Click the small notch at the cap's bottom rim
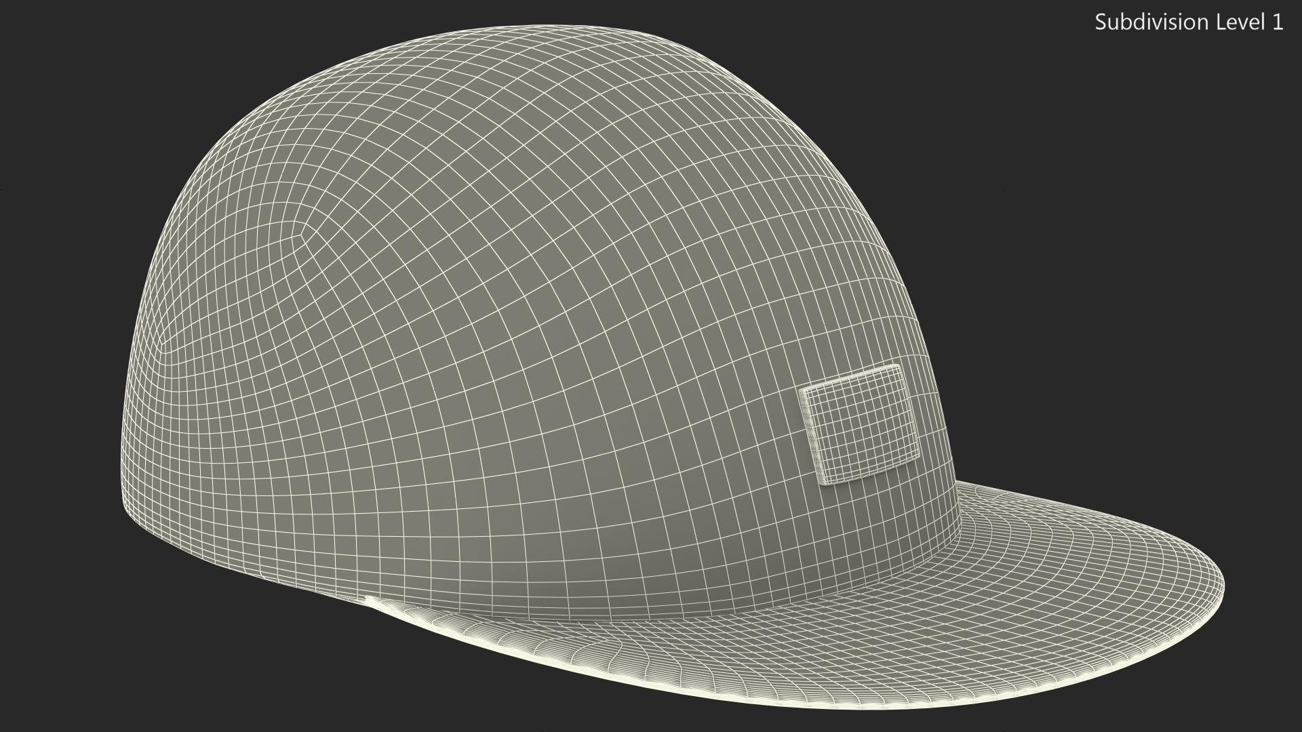Screen dimensions: 1302x732 (366, 598)
